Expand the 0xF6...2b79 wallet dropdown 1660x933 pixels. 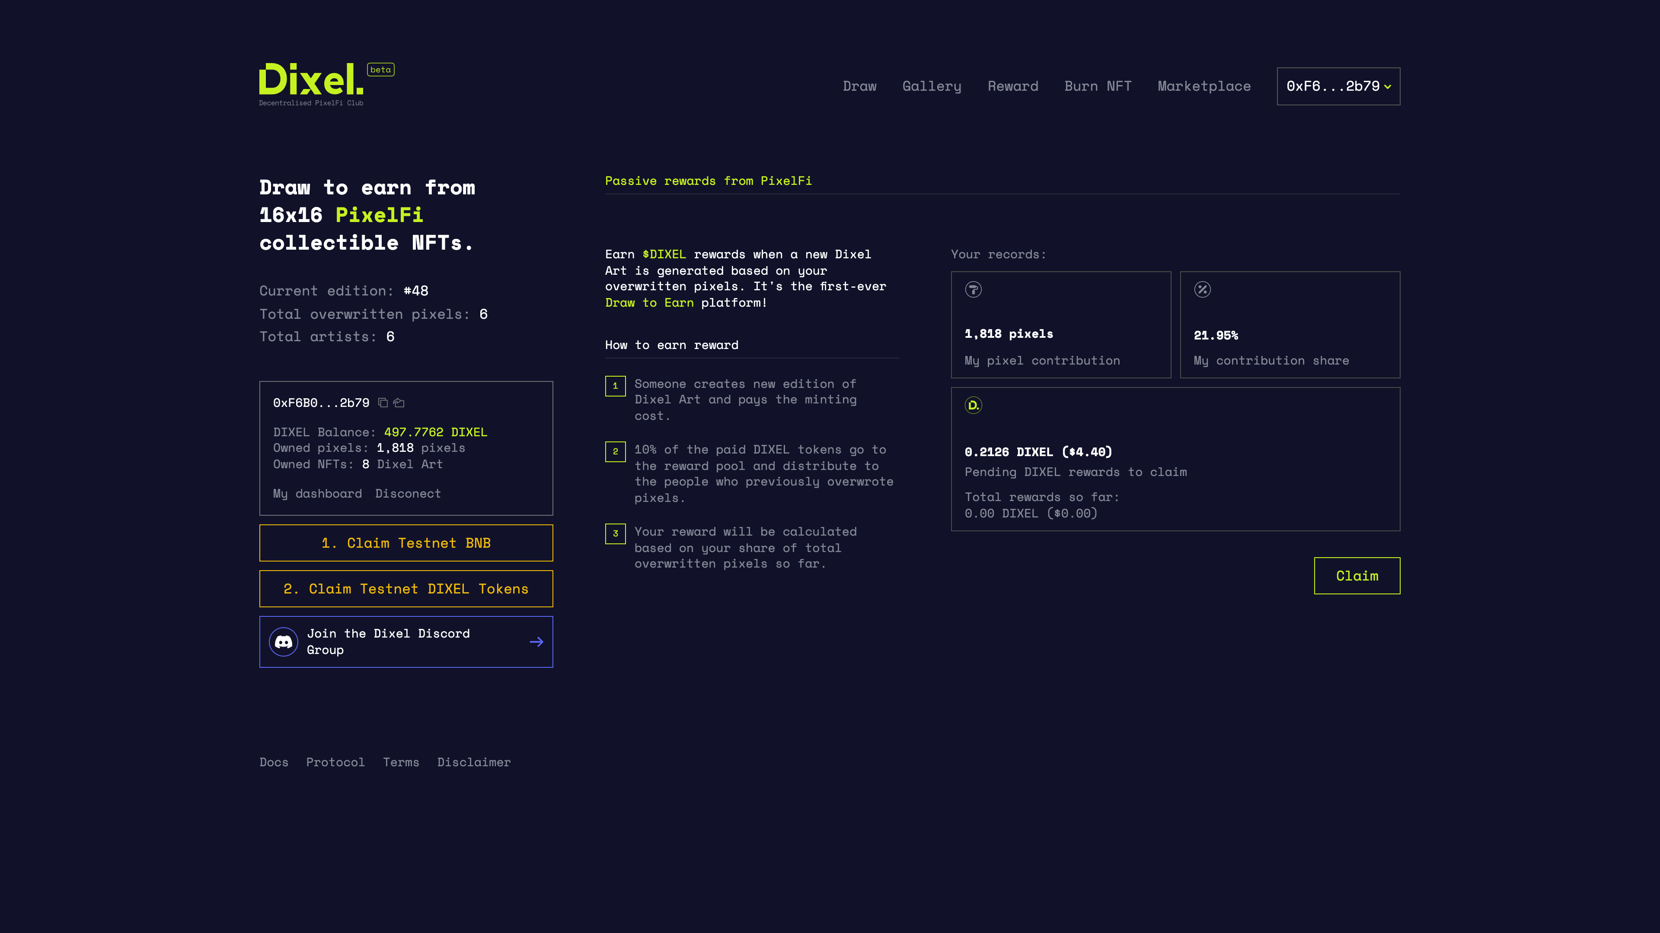click(x=1338, y=86)
